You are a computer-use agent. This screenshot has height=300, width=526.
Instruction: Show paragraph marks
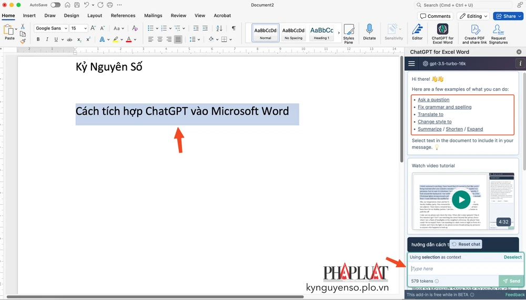pyautogui.click(x=234, y=28)
